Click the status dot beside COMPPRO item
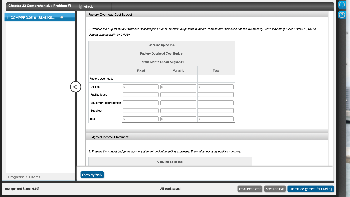Image resolution: width=350 pixels, height=197 pixels. [62, 17]
